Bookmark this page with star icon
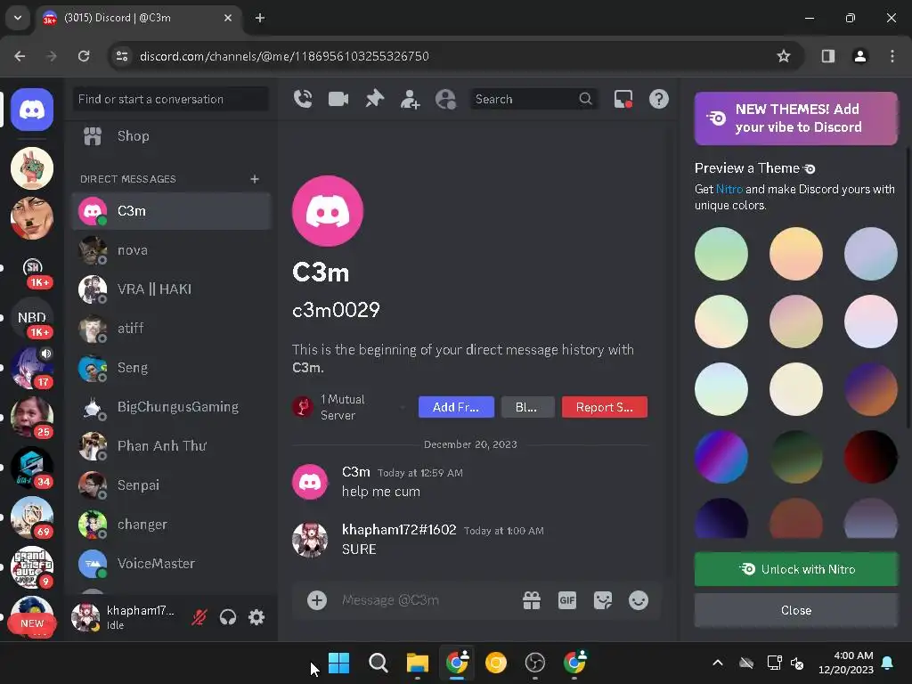 point(784,56)
